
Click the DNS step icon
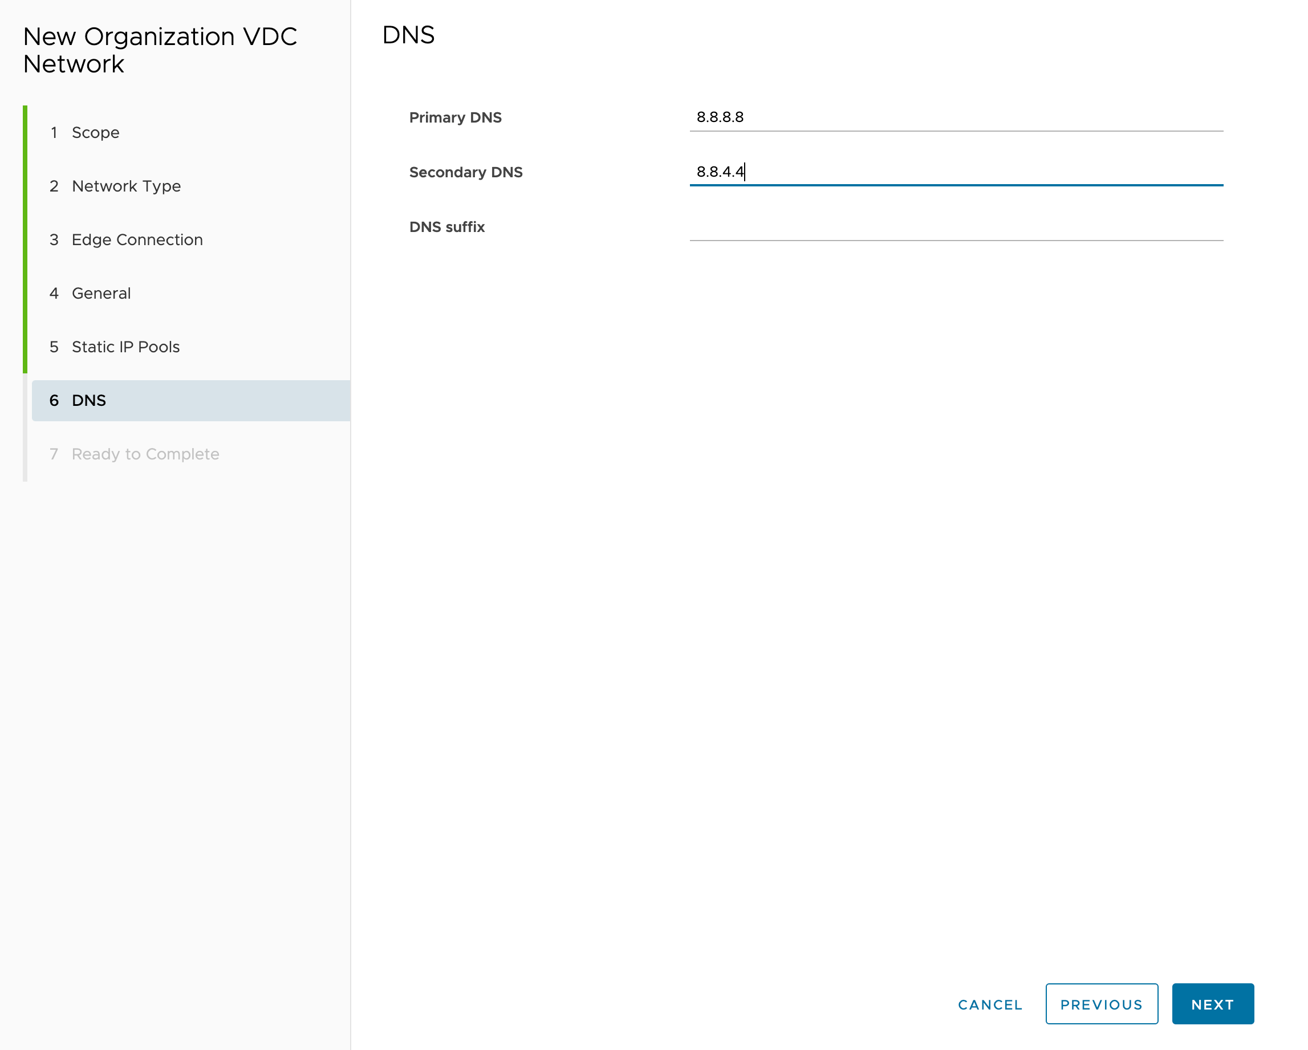click(54, 400)
